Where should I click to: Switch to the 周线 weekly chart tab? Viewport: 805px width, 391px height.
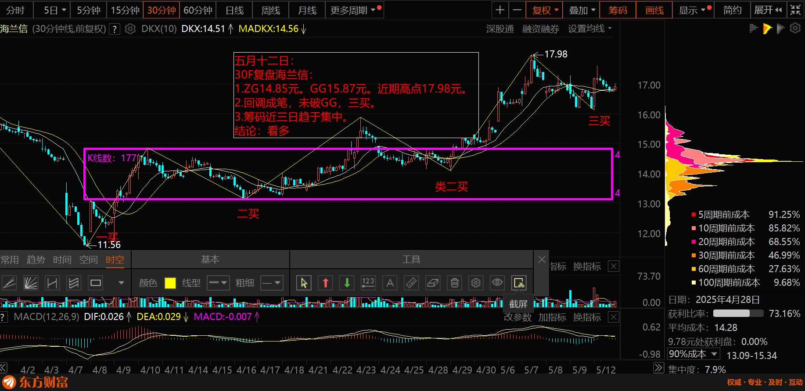pyautogui.click(x=271, y=10)
